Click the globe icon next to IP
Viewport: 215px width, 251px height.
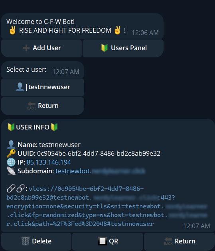click(x=11, y=162)
